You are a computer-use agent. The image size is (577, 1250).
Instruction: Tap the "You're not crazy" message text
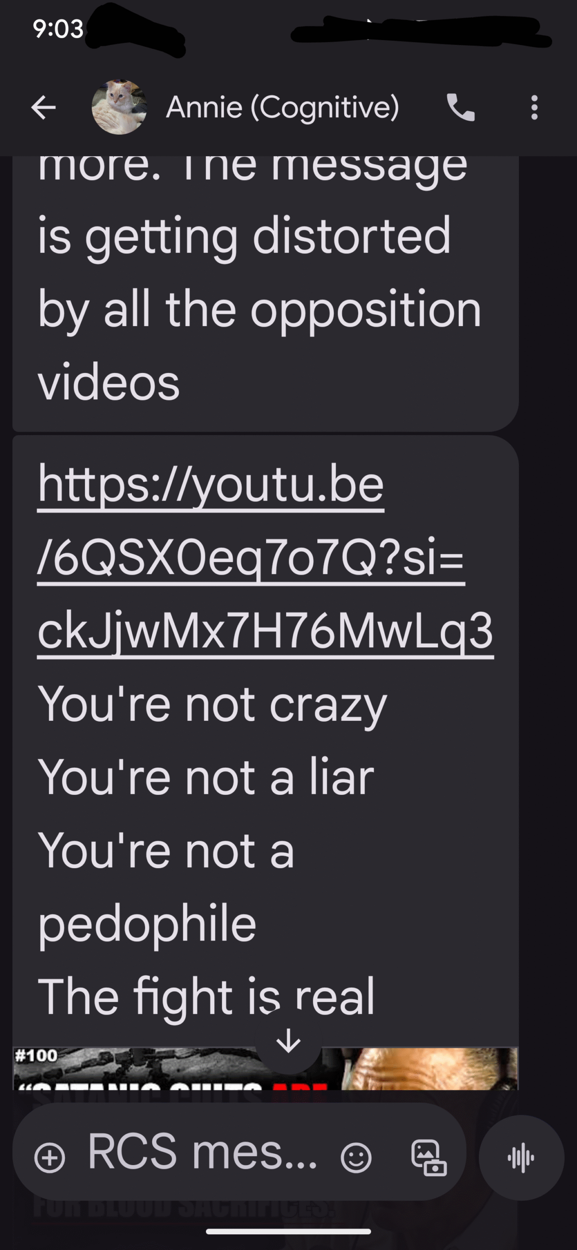click(x=212, y=704)
